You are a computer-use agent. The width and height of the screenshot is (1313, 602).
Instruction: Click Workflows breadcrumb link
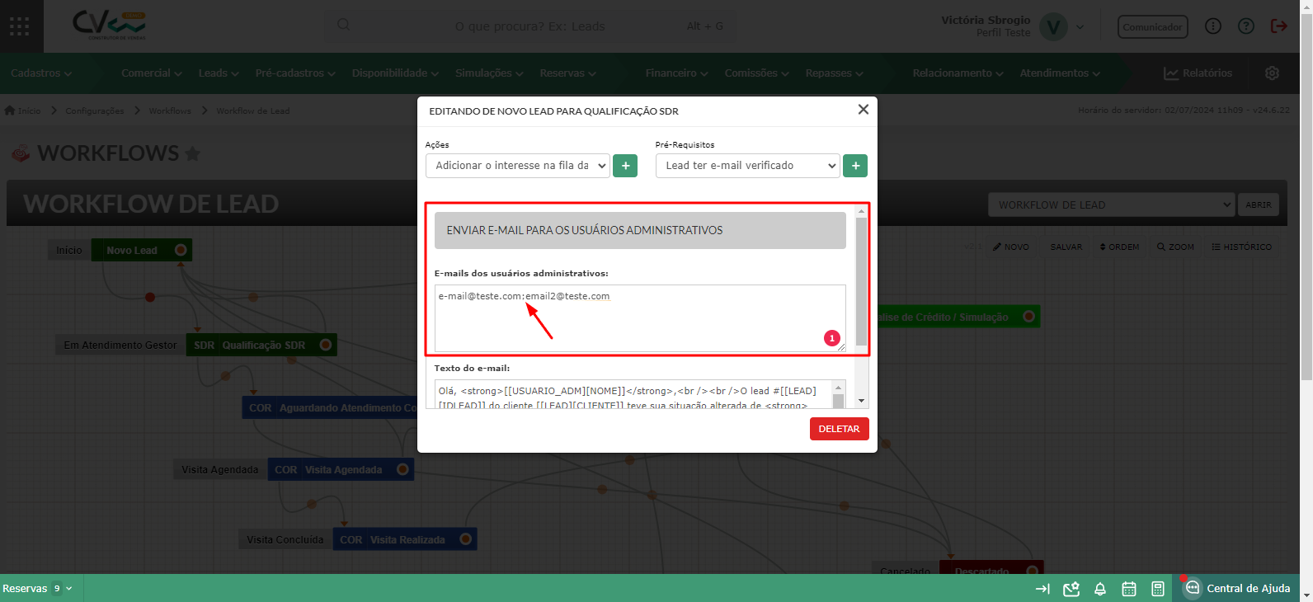click(x=170, y=111)
